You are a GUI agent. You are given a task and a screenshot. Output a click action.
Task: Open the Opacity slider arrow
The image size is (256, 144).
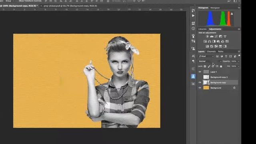click(x=238, y=61)
